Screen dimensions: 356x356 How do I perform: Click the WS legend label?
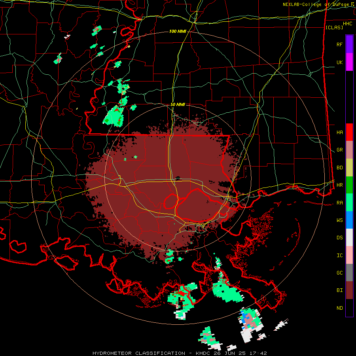tap(339, 220)
